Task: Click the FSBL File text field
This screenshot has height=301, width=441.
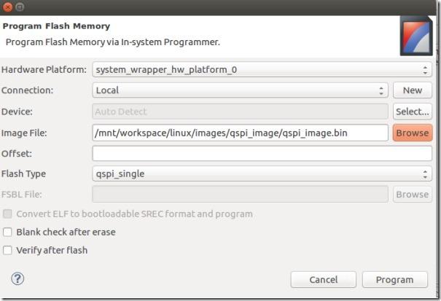Action: point(241,195)
